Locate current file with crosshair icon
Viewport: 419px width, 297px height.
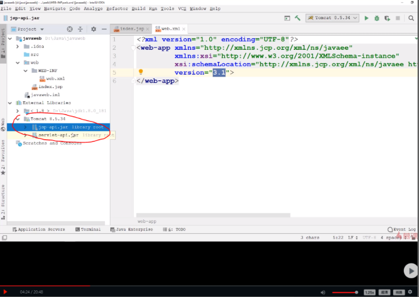(70, 29)
